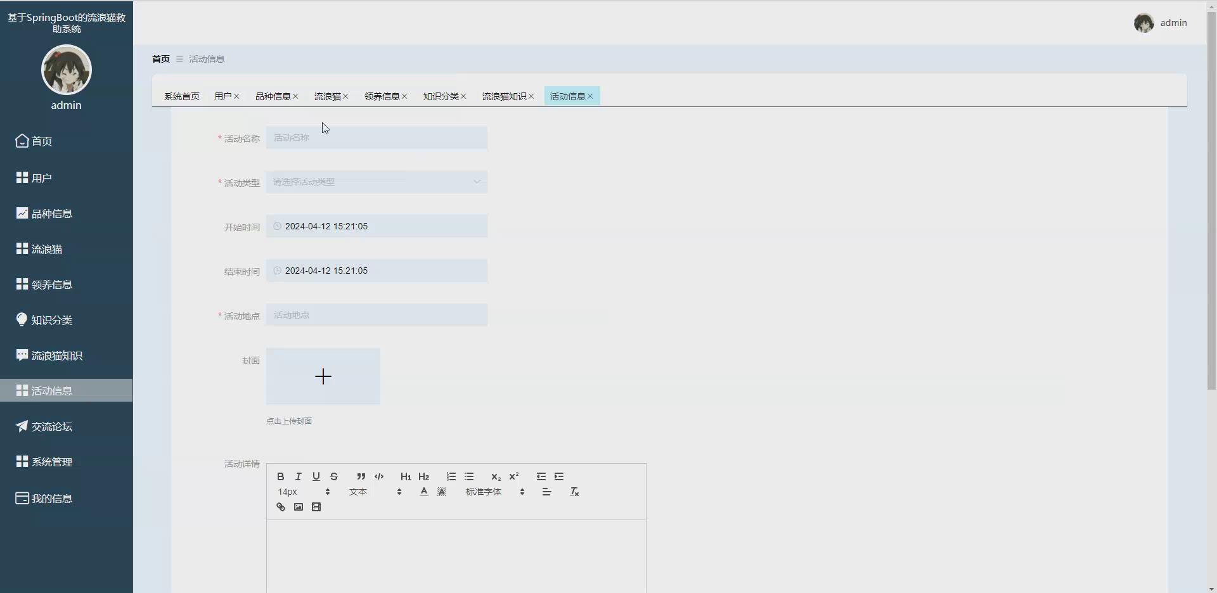Close the 知识分类 tab

[463, 96]
